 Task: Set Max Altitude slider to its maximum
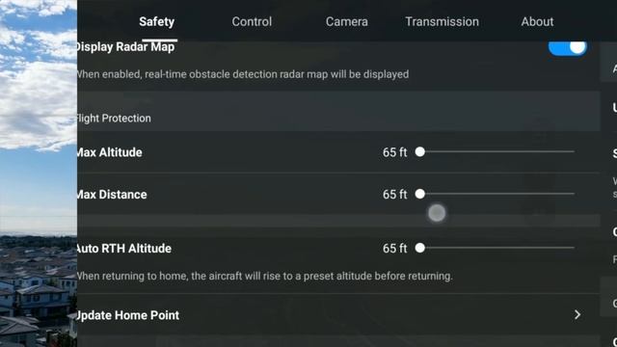[x=574, y=151]
